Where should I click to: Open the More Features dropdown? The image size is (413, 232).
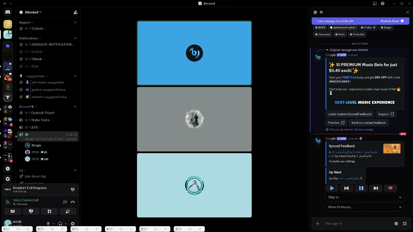coord(365,207)
